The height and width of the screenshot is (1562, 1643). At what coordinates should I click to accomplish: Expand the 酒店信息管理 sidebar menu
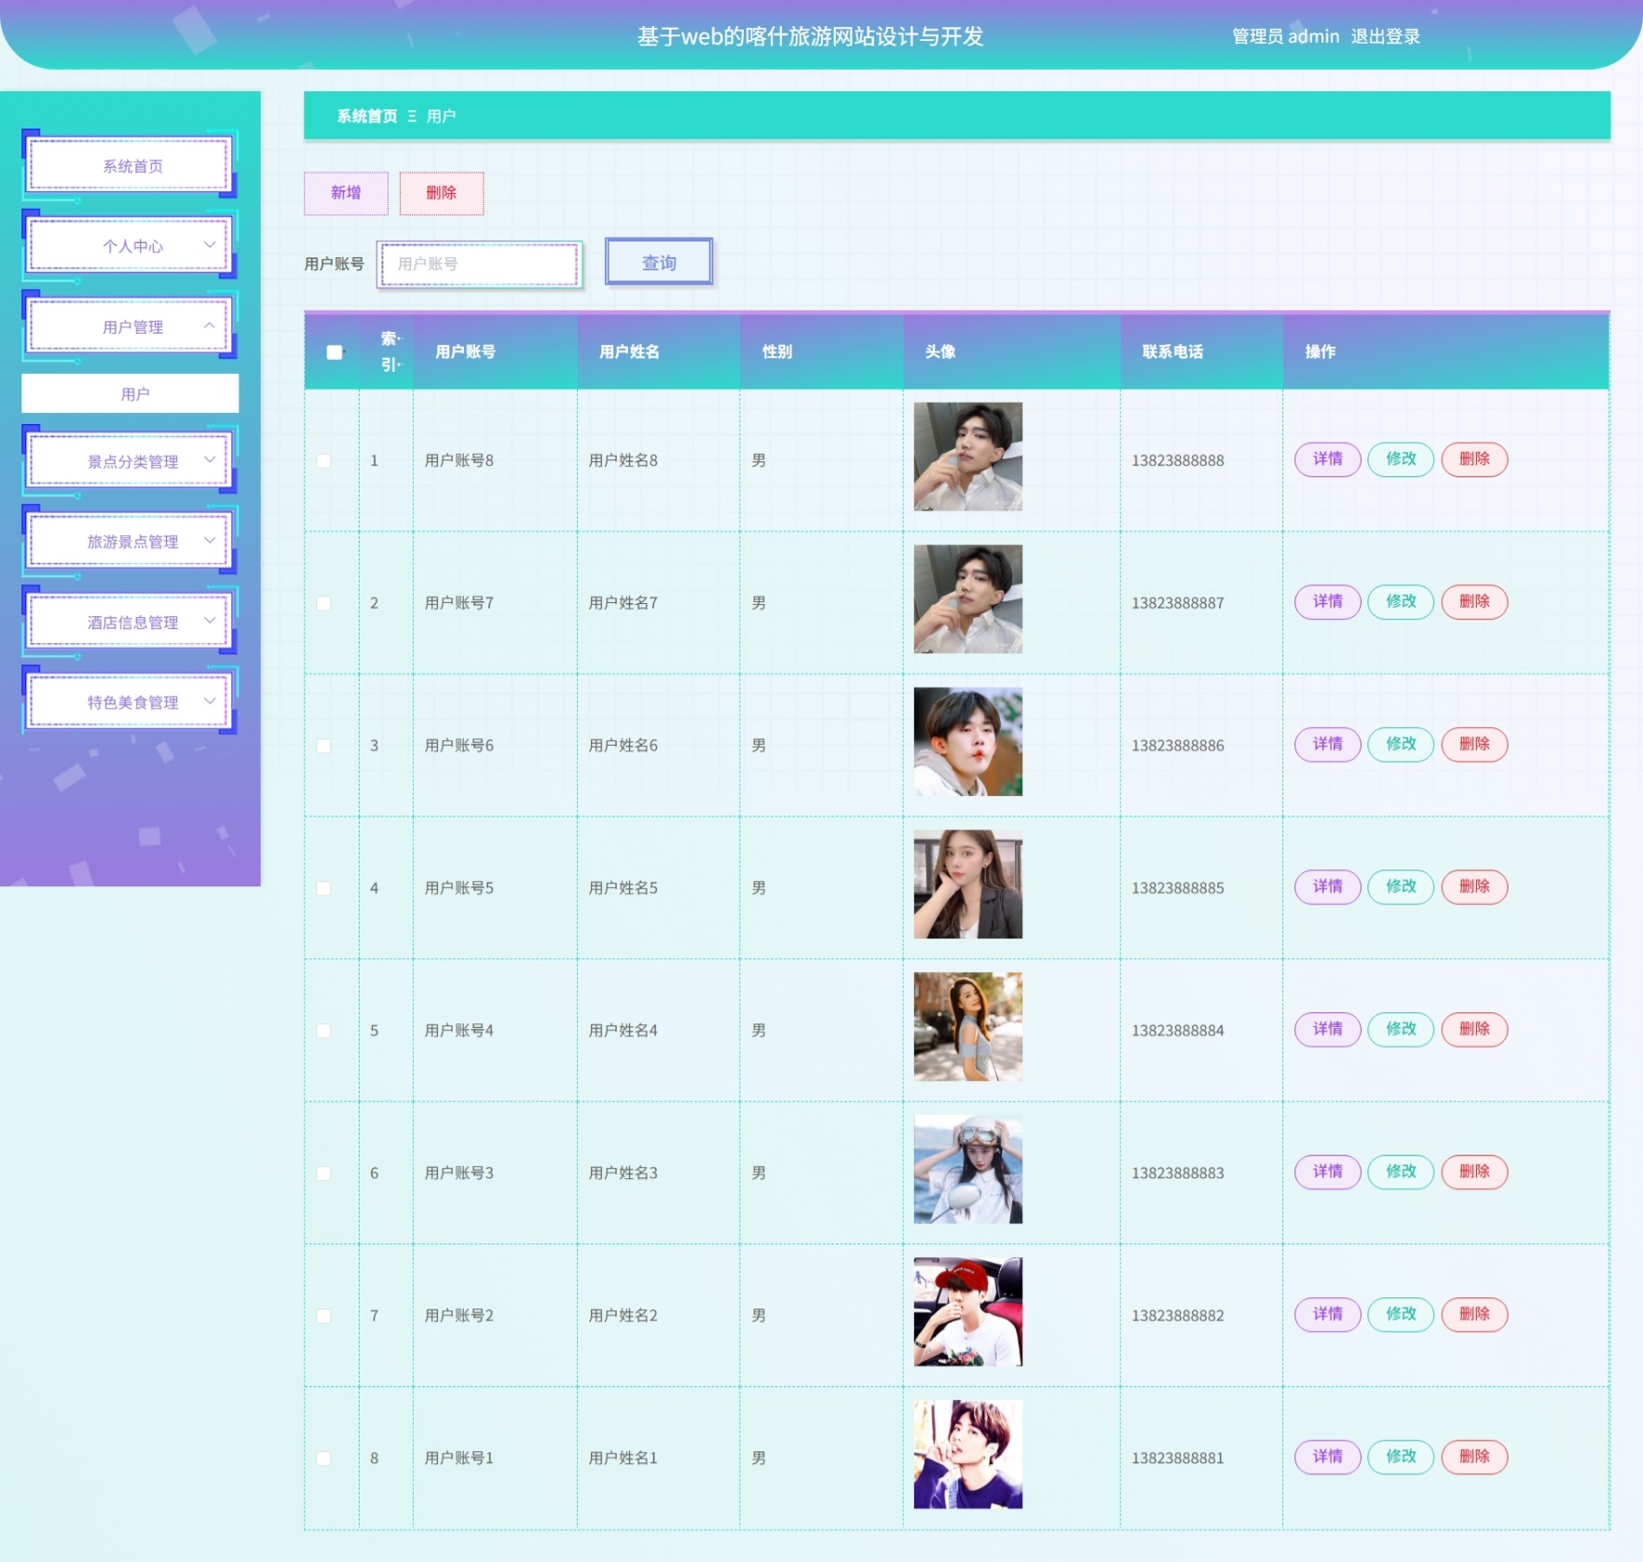click(130, 623)
